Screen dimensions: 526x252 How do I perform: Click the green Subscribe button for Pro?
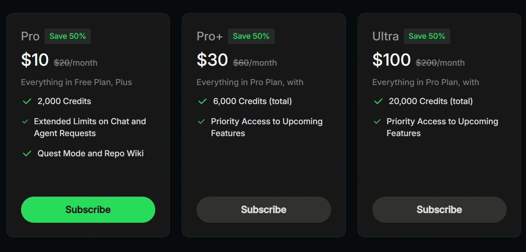coord(88,210)
